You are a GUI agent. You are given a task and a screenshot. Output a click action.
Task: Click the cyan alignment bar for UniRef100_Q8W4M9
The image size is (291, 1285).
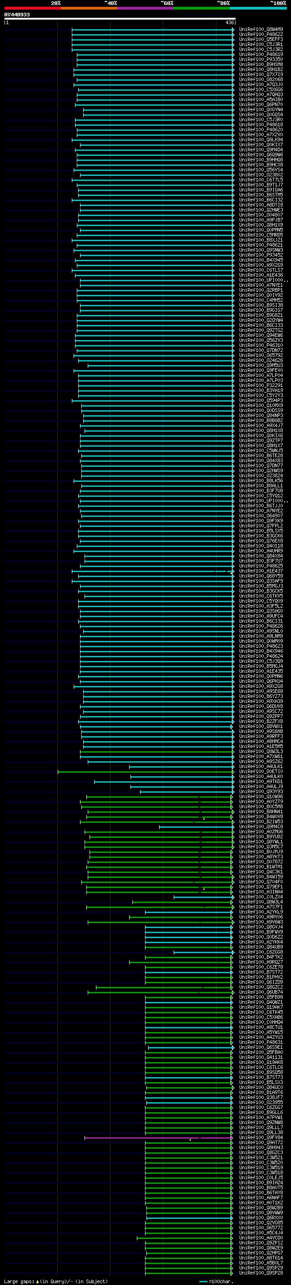[153, 30]
